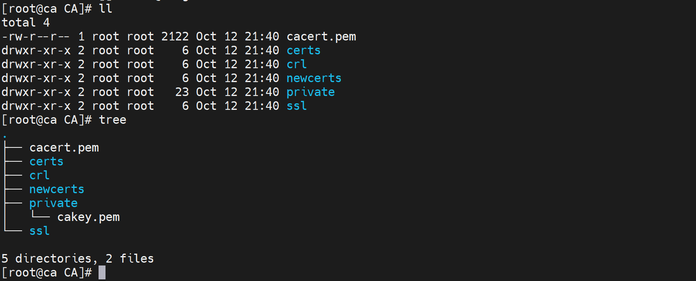696x281 pixels.
Task: Click cacert.pem in the ll listing
Action: click(321, 37)
